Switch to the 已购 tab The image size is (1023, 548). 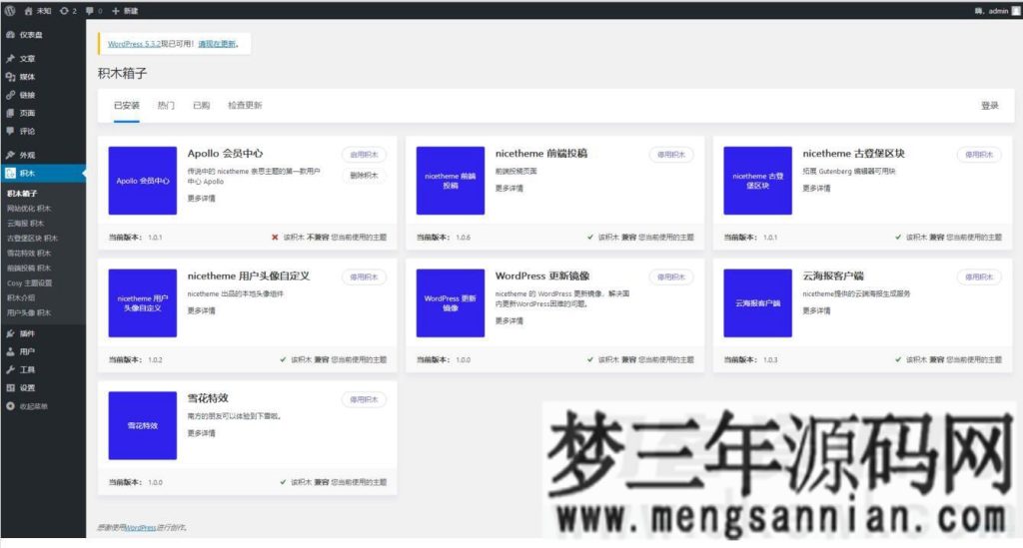202,106
